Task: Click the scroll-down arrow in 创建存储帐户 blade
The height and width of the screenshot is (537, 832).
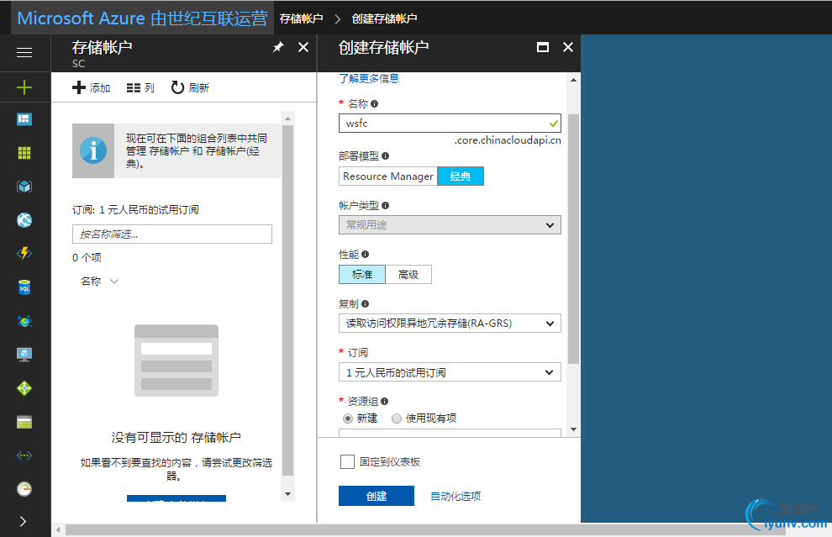Action: click(x=574, y=429)
